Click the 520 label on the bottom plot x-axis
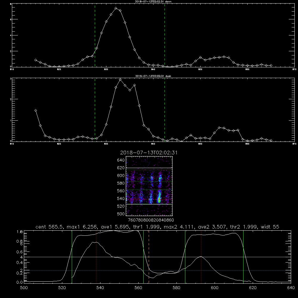The height and width of the screenshot is (298, 298). [x=62, y=288]
